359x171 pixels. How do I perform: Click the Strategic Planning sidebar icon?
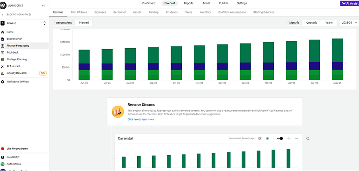pyautogui.click(x=3, y=59)
